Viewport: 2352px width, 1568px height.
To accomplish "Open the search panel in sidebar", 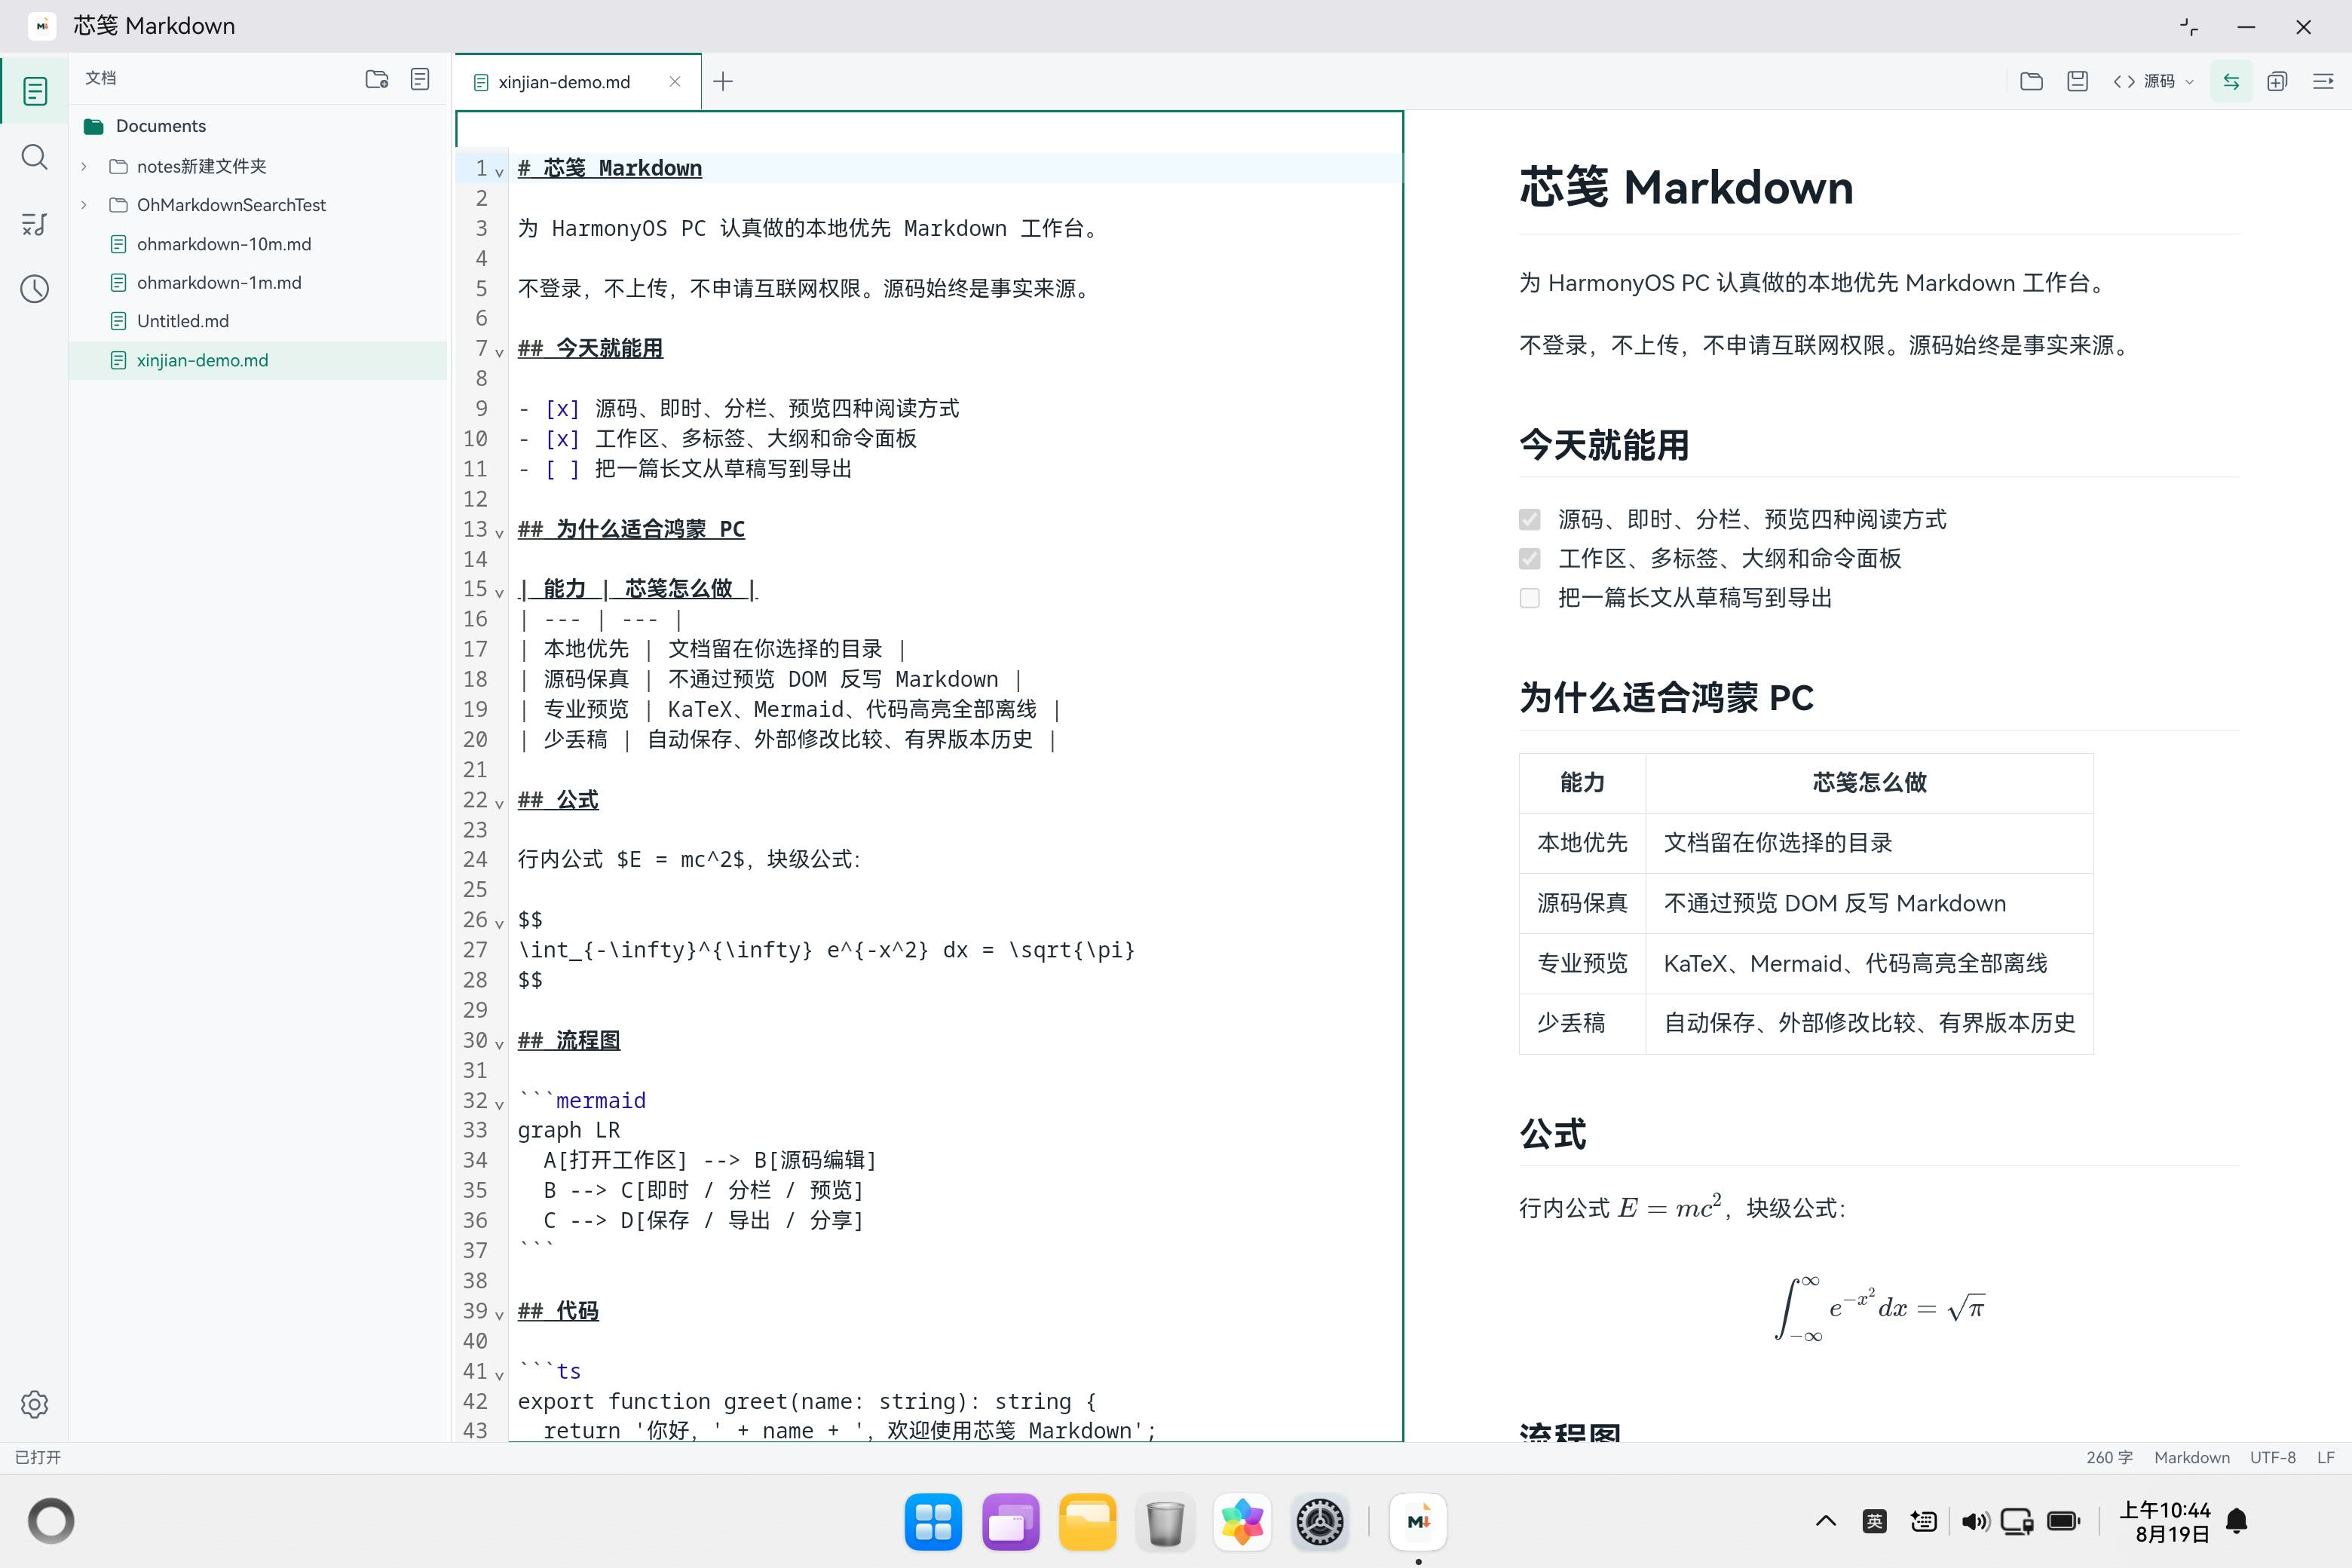I will [x=35, y=157].
